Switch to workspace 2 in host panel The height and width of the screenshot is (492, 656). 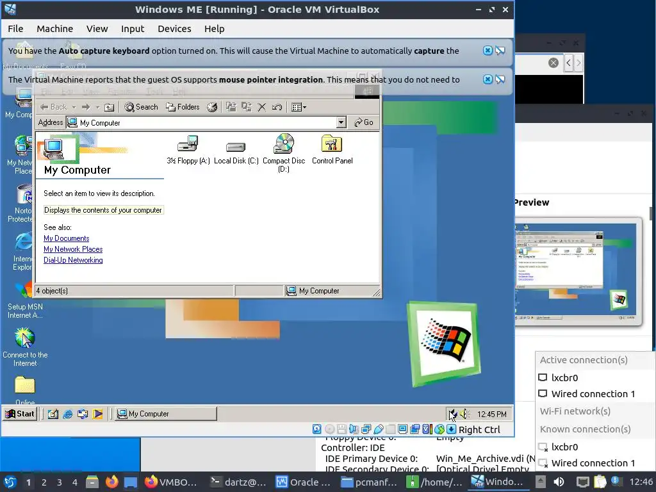click(44, 482)
